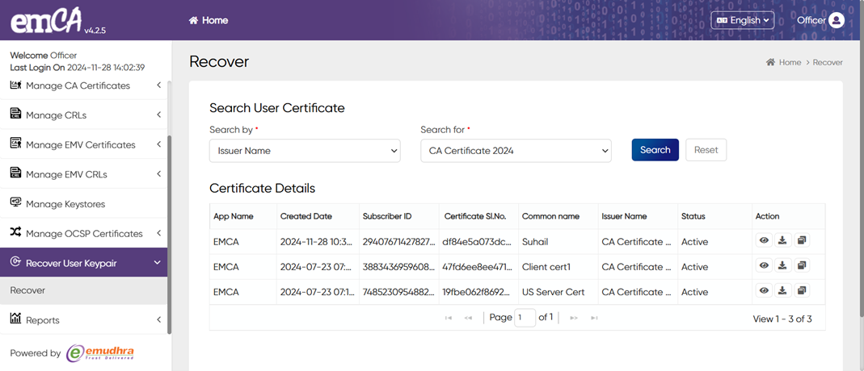Open the Search by dropdown

pyautogui.click(x=305, y=151)
